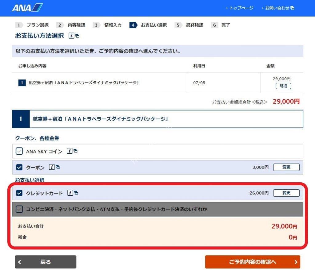The width and height of the screenshot is (315, 274).
Task: Open the お問い合わせ link
Action: coord(277,8)
